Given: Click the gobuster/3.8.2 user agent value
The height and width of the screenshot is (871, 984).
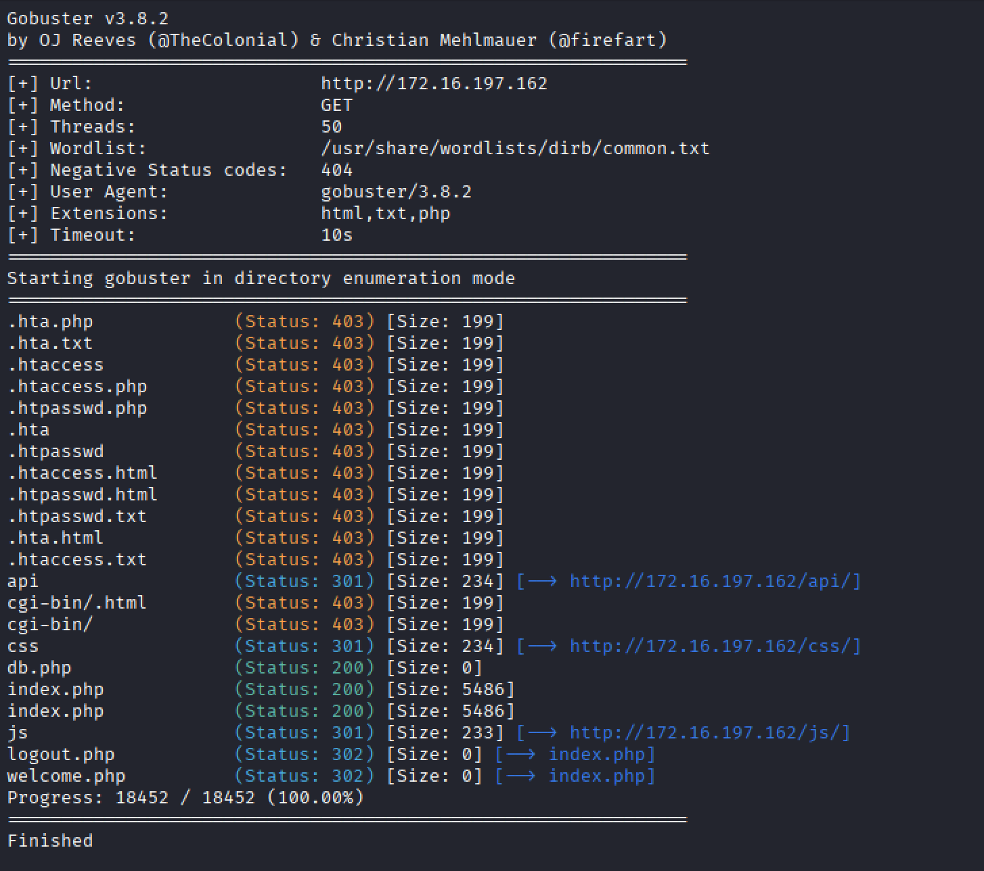Looking at the screenshot, I should (x=396, y=192).
